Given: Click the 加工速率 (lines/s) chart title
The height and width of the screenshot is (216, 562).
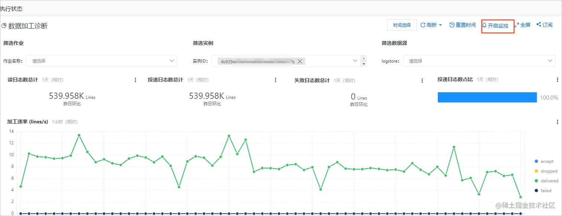Looking at the screenshot, I should point(28,122).
